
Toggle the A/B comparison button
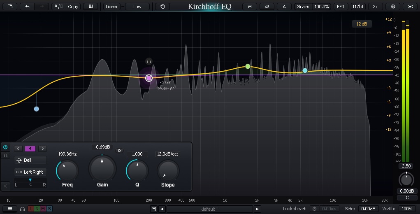coord(59,7)
